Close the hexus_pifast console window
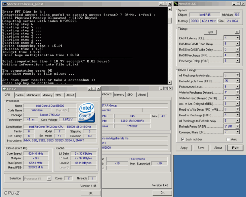Screen dimensions: 246x197 click(x=170, y=4)
